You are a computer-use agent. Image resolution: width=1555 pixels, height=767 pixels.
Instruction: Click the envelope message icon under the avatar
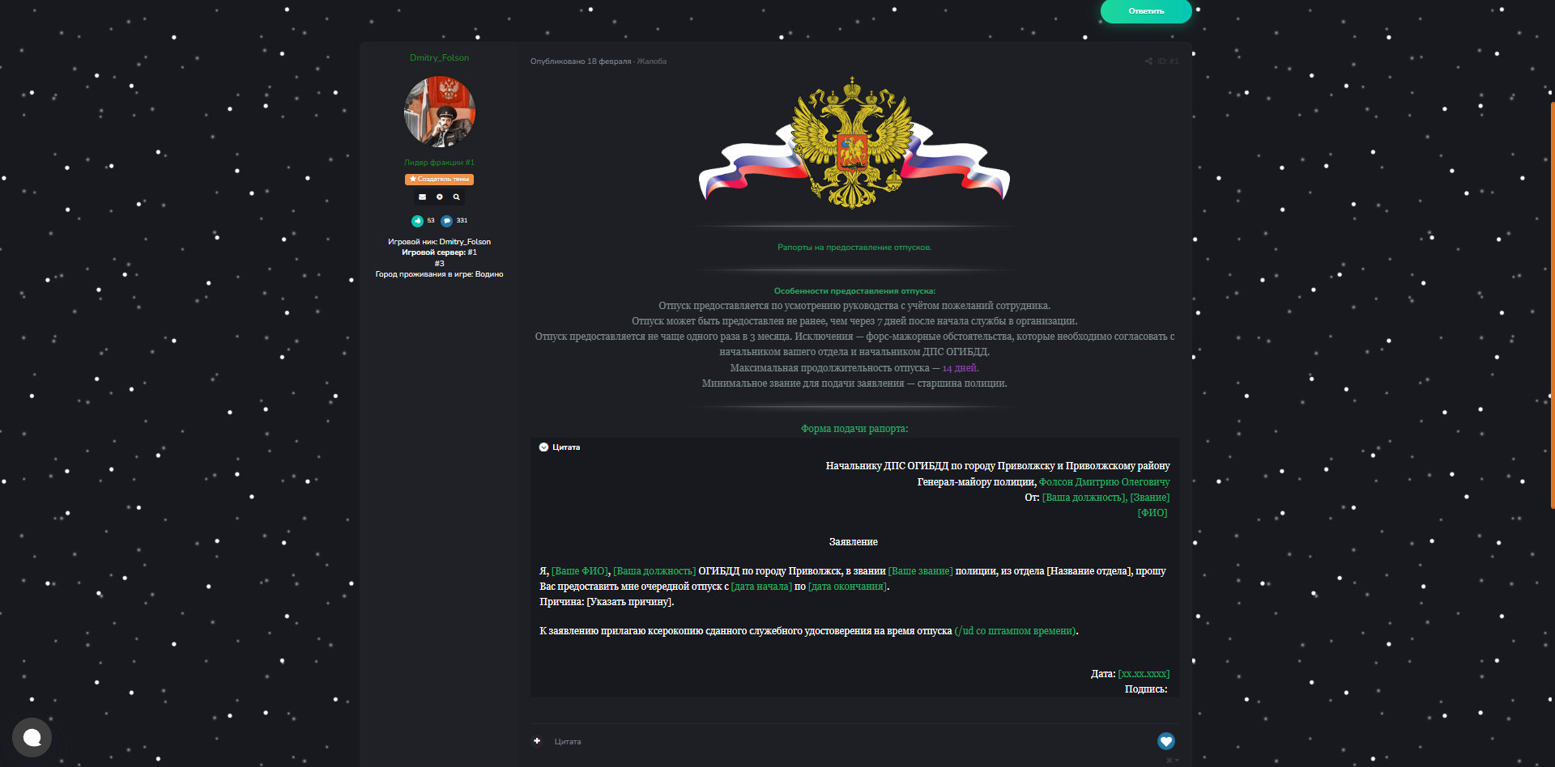pos(422,197)
